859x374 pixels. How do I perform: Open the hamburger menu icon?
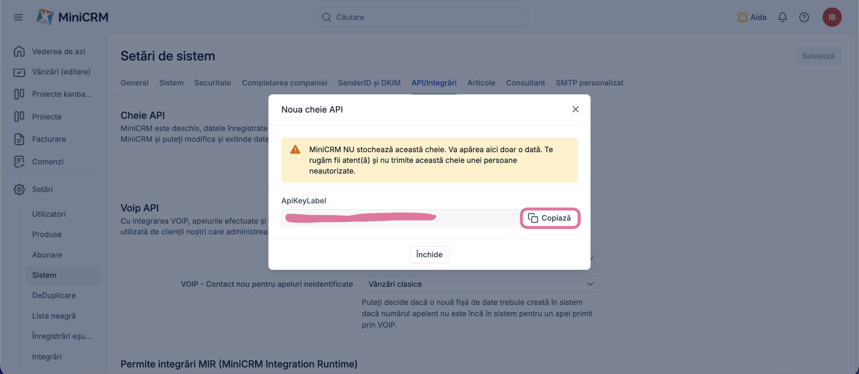pyautogui.click(x=18, y=17)
